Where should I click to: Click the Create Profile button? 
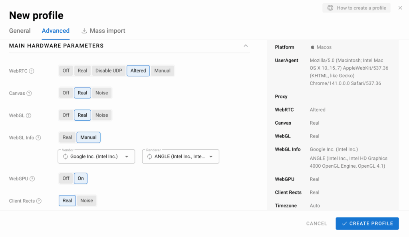(367, 223)
